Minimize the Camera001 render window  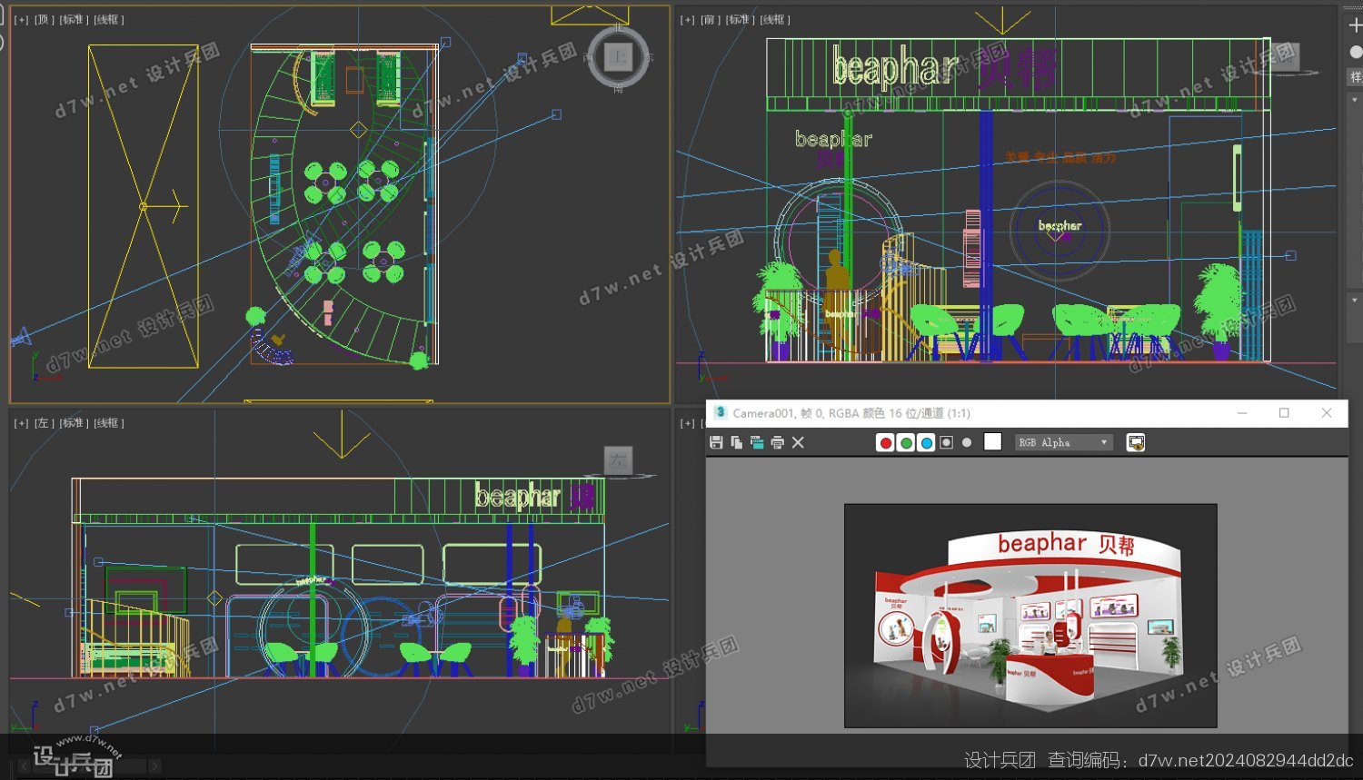coord(1242,412)
